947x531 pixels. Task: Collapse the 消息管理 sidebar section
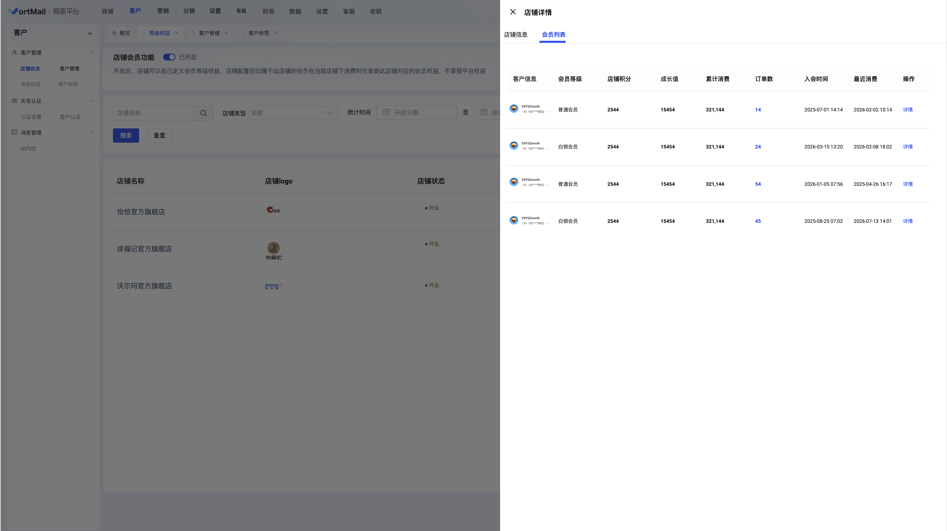pyautogui.click(x=91, y=133)
